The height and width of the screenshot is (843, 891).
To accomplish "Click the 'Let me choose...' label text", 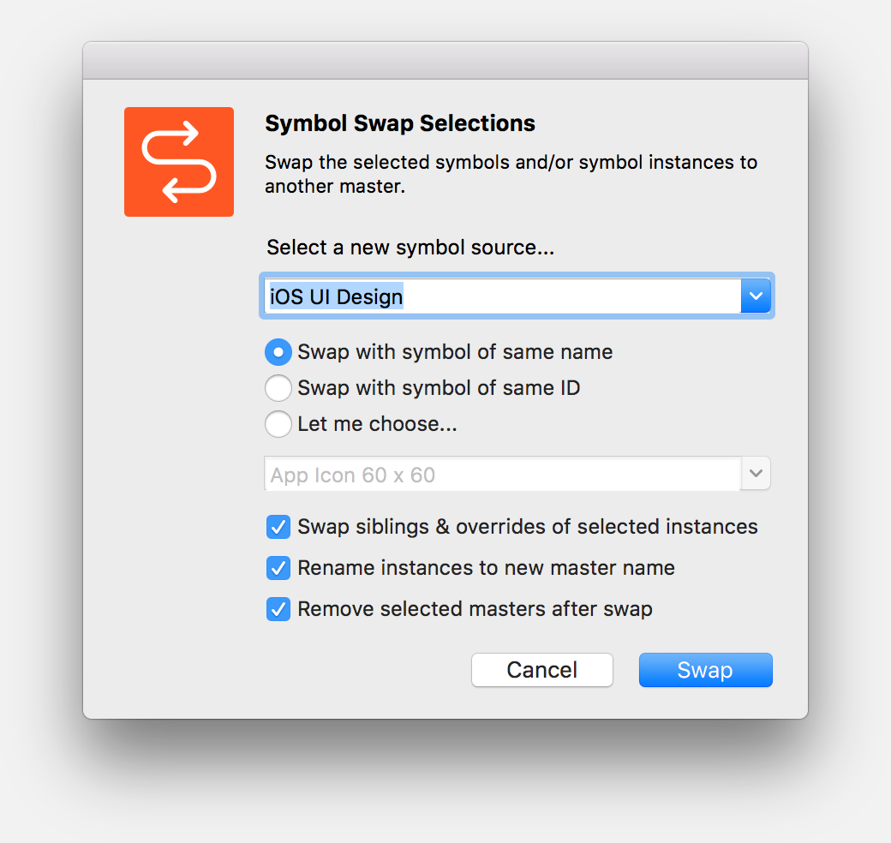I will [377, 424].
